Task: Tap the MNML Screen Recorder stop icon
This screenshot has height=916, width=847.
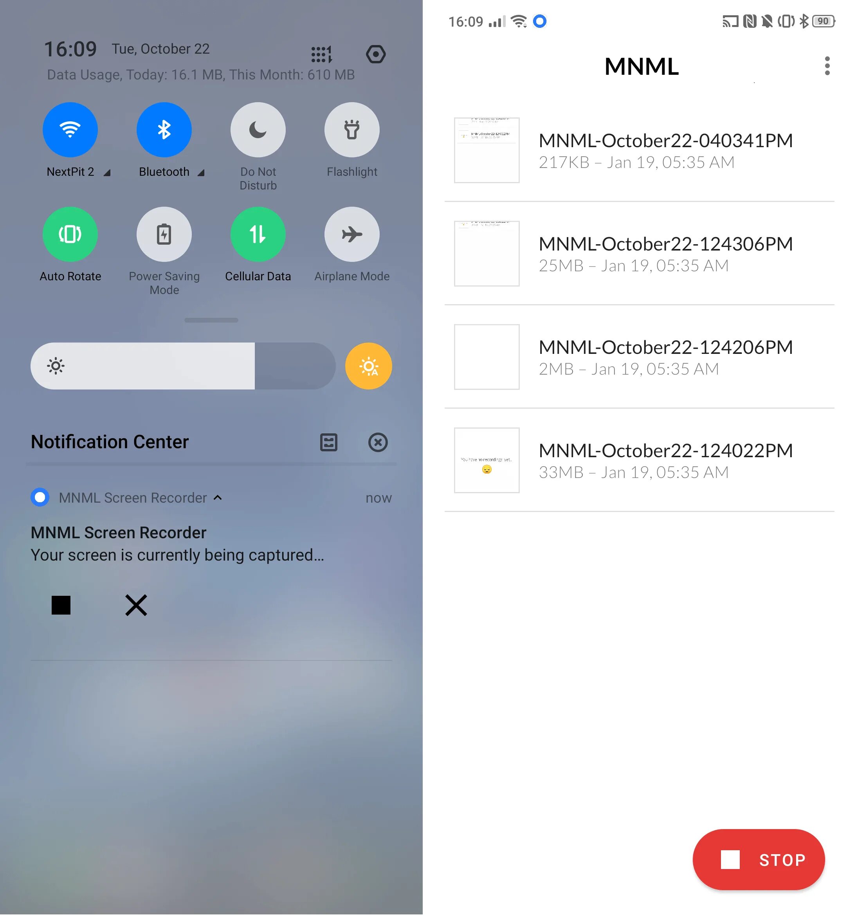Action: pyautogui.click(x=61, y=605)
